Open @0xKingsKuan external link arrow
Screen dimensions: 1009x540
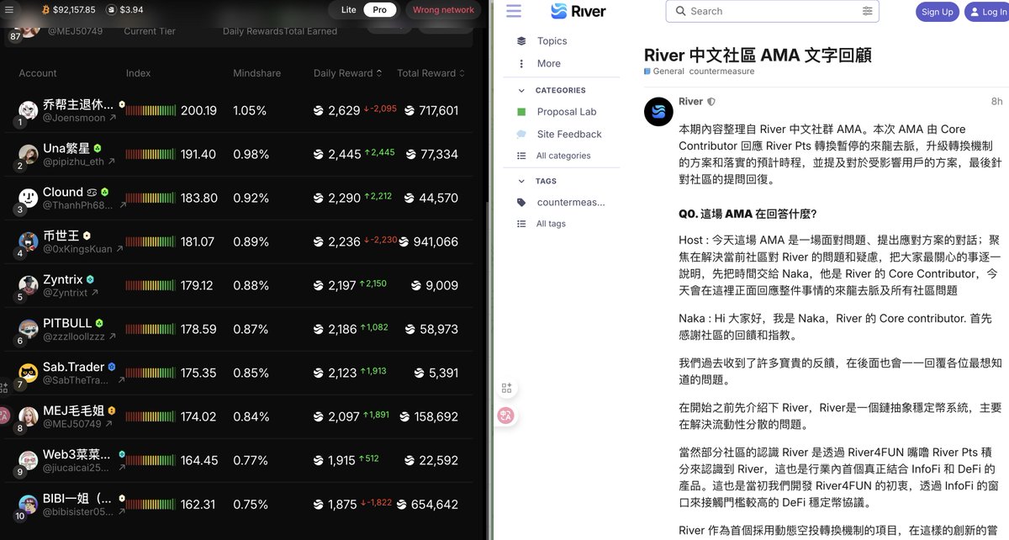[x=119, y=250]
